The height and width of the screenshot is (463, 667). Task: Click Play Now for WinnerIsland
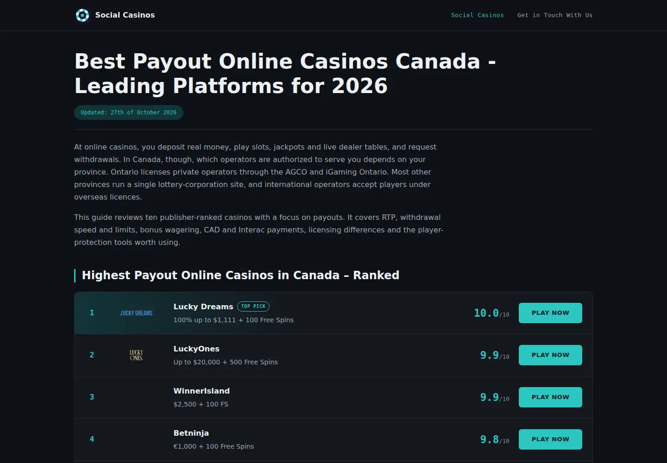(550, 397)
